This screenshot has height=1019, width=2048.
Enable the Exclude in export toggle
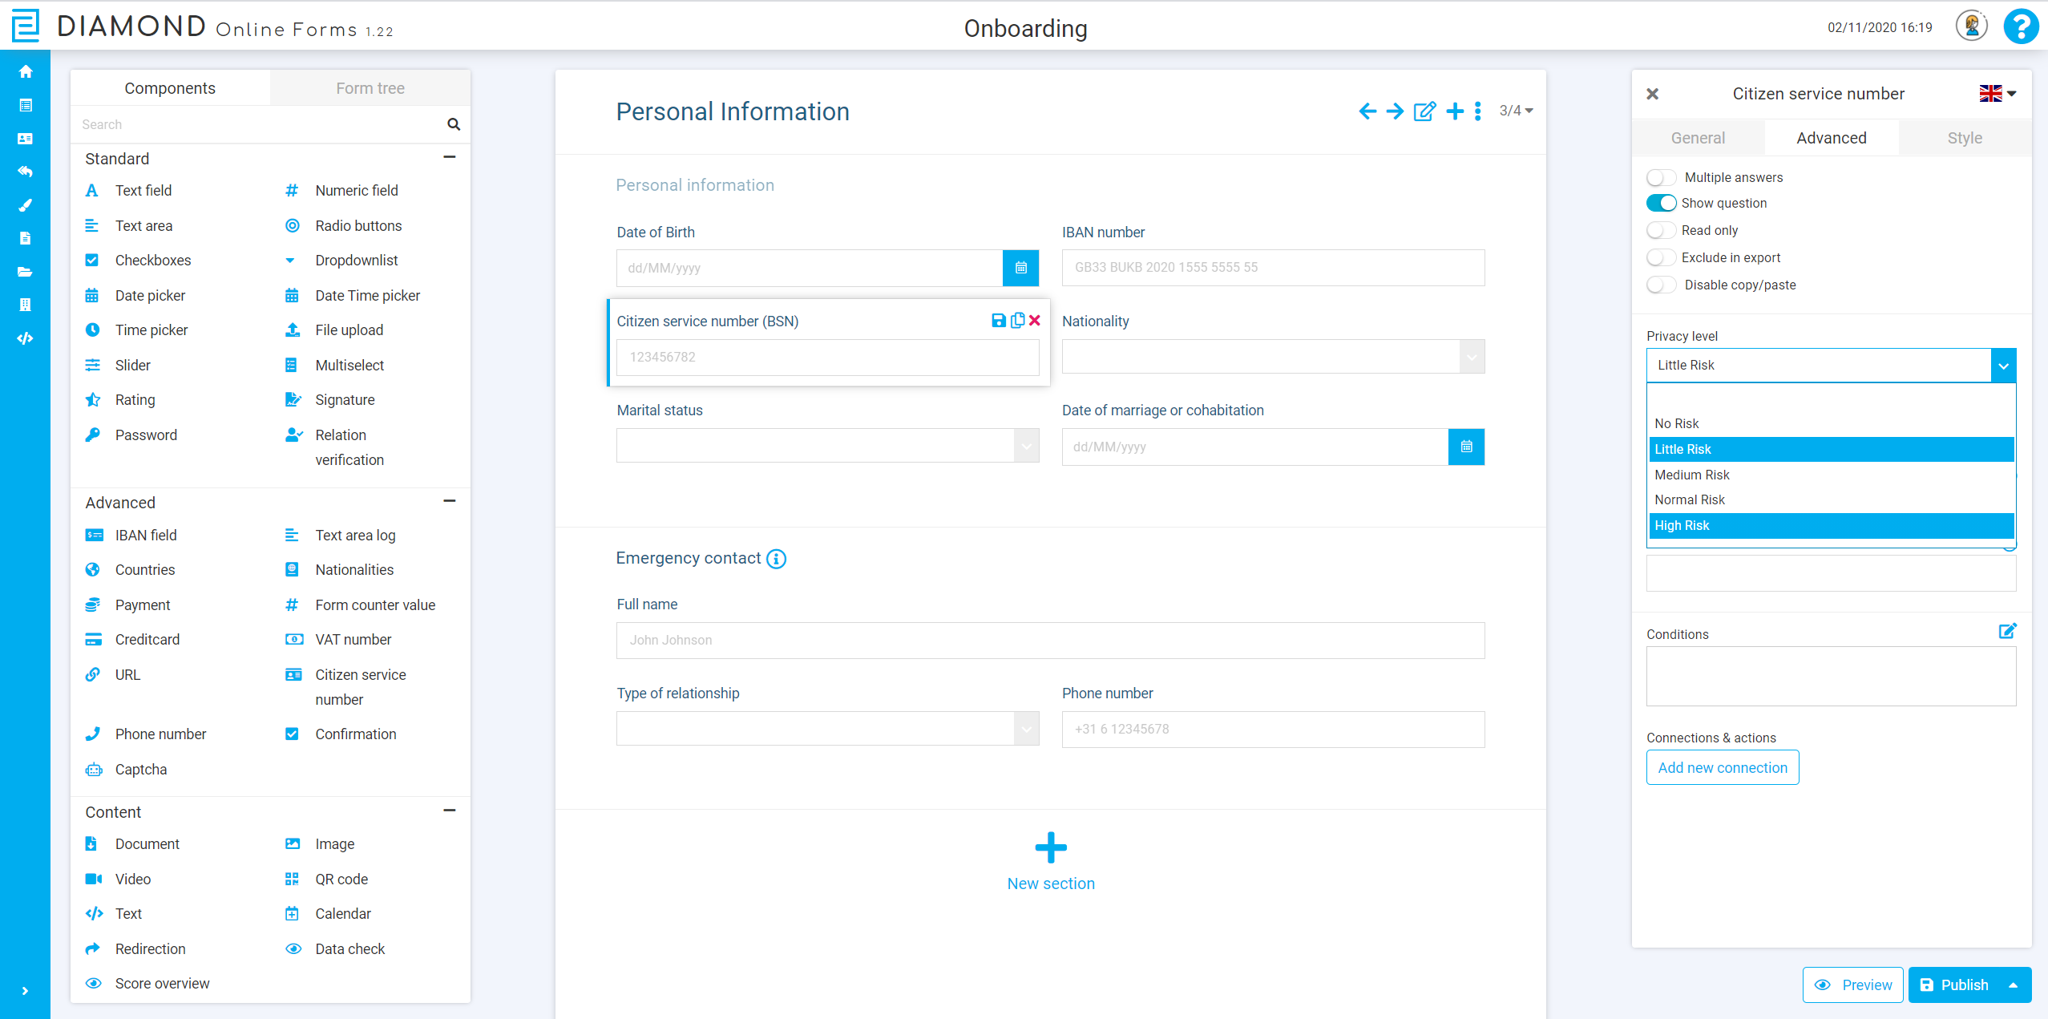(1662, 257)
